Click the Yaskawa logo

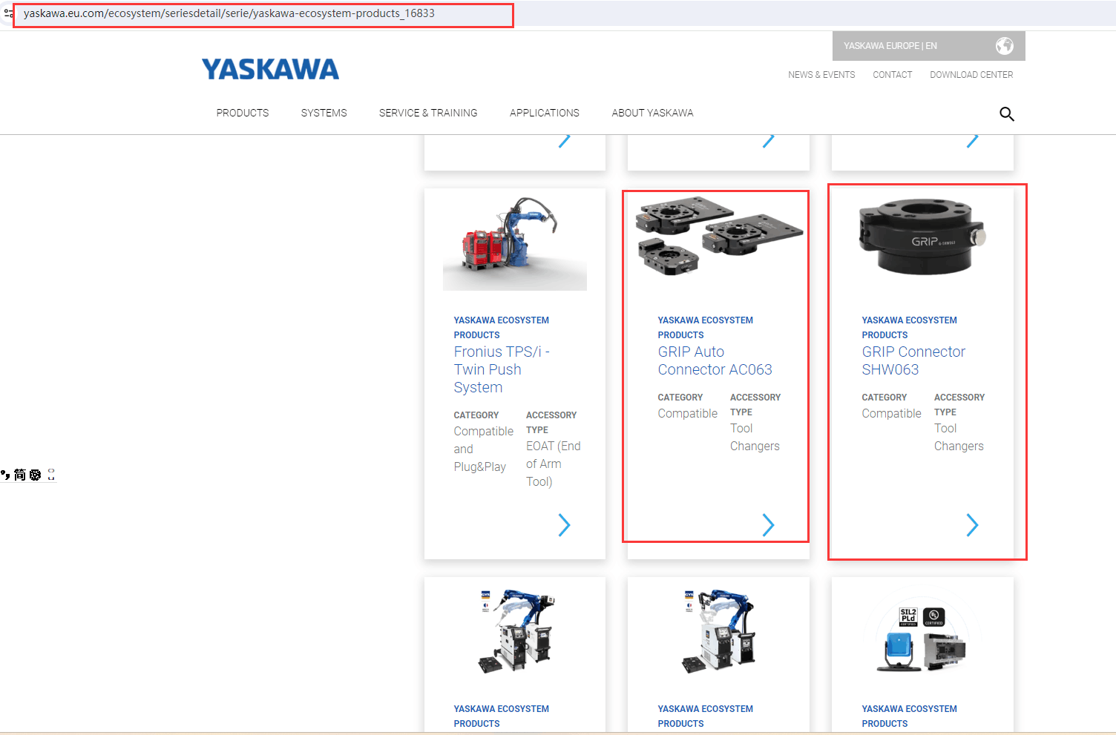[x=270, y=70]
